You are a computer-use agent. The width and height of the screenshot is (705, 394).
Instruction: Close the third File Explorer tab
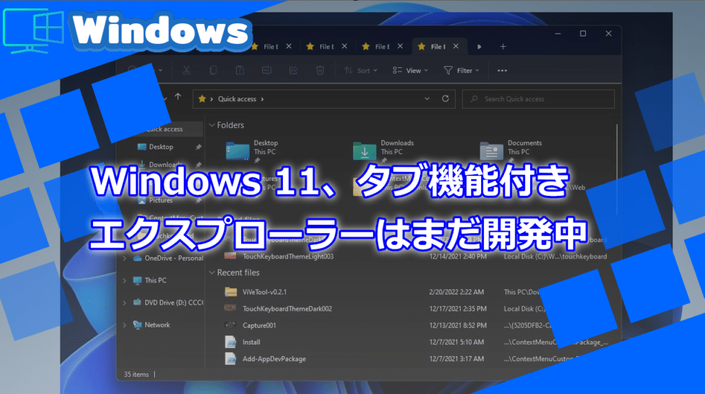pos(400,46)
